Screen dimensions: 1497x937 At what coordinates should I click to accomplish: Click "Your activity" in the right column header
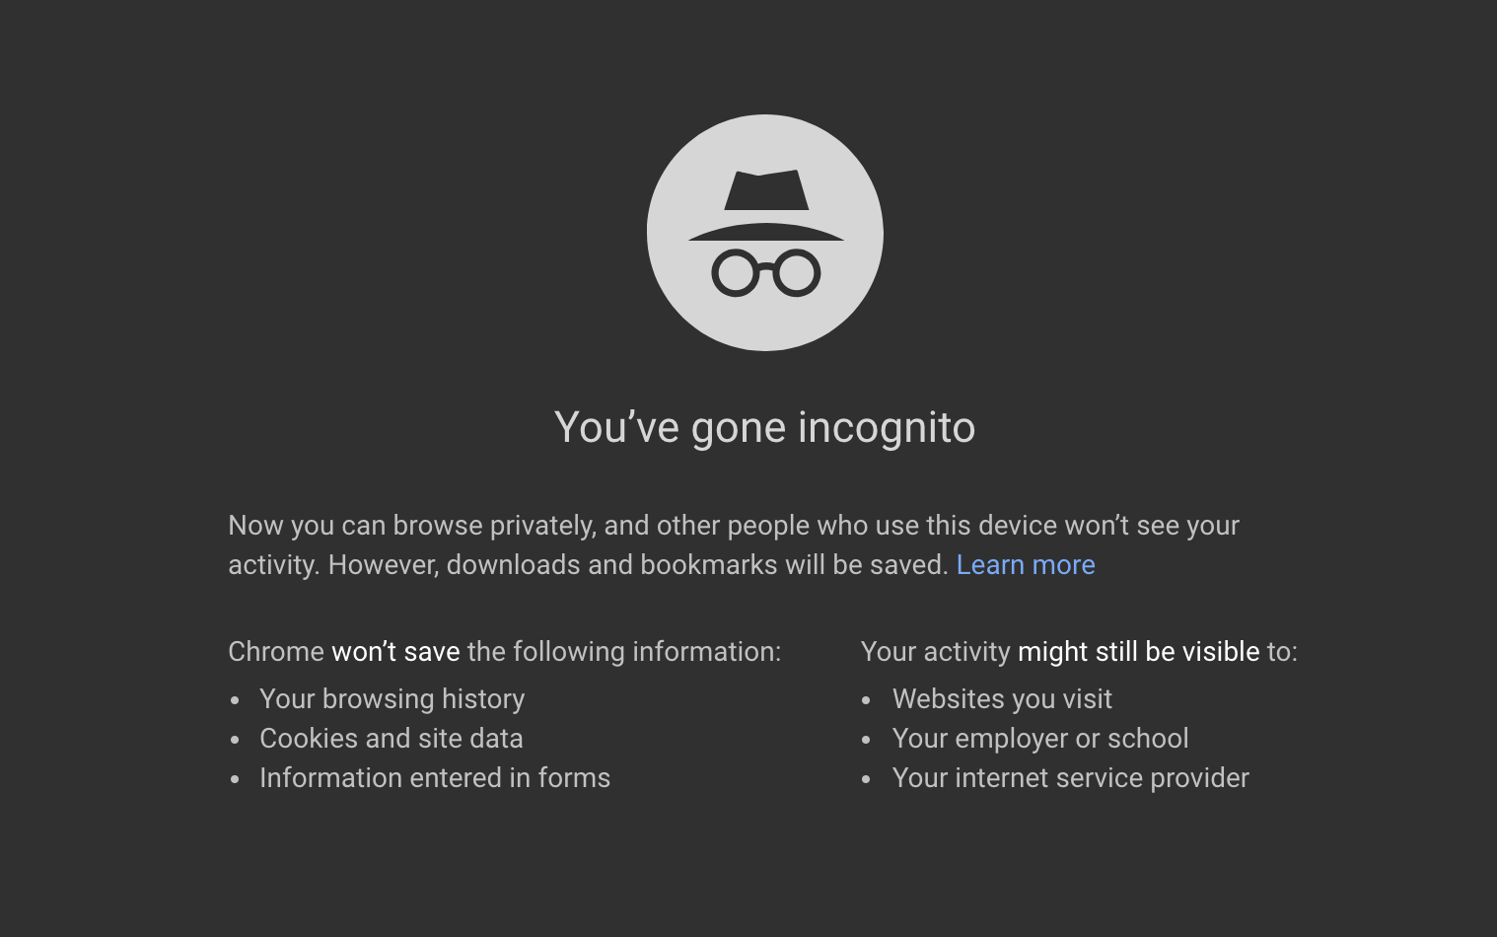(x=935, y=652)
